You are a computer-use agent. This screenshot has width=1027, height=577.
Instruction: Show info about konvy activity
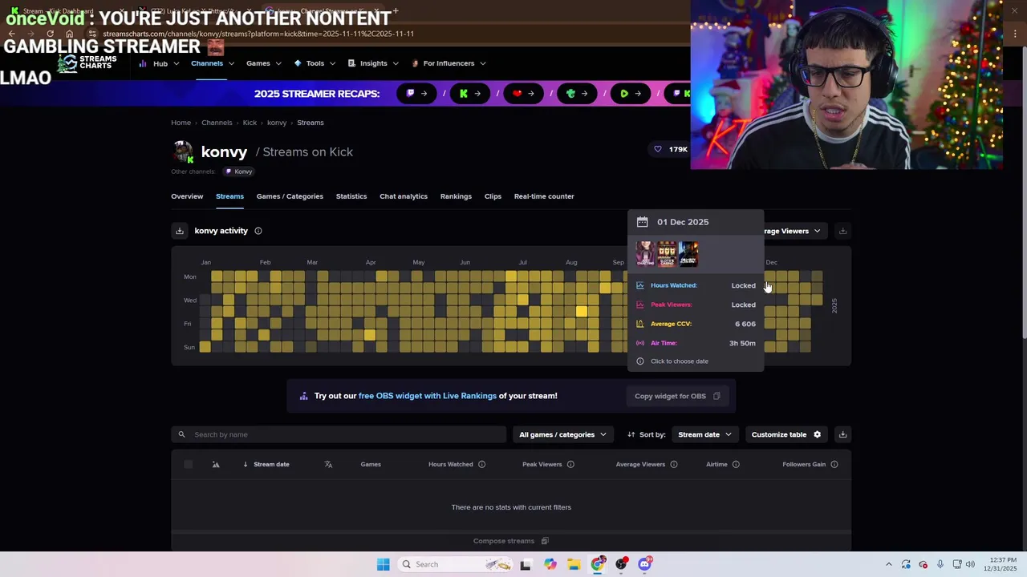258,231
